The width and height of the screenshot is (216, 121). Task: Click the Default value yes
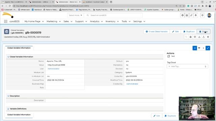(127, 61)
